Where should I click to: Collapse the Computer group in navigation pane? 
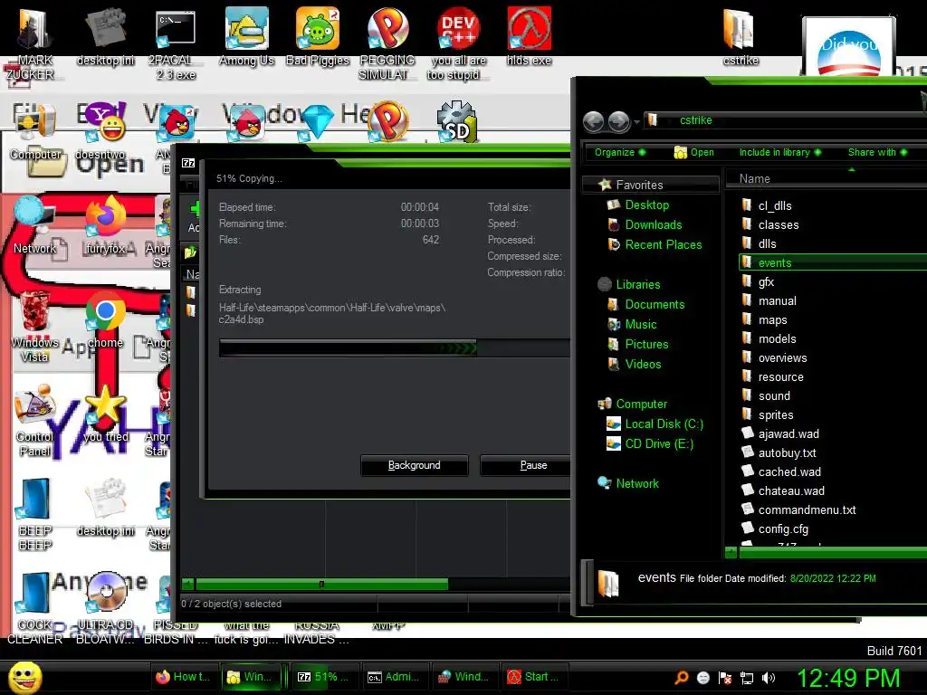(x=641, y=404)
